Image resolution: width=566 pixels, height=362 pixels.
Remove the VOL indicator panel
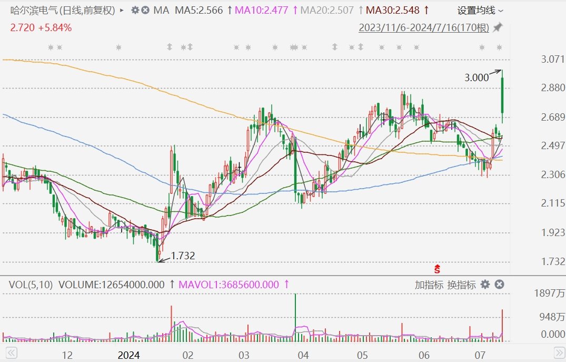click(x=499, y=285)
